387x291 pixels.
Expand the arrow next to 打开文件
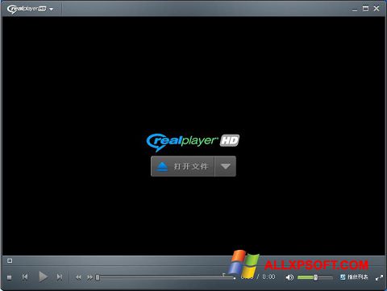pos(226,166)
